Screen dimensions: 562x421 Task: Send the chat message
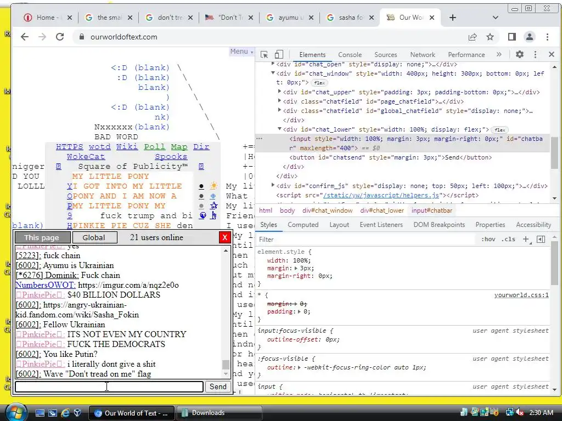tap(218, 386)
